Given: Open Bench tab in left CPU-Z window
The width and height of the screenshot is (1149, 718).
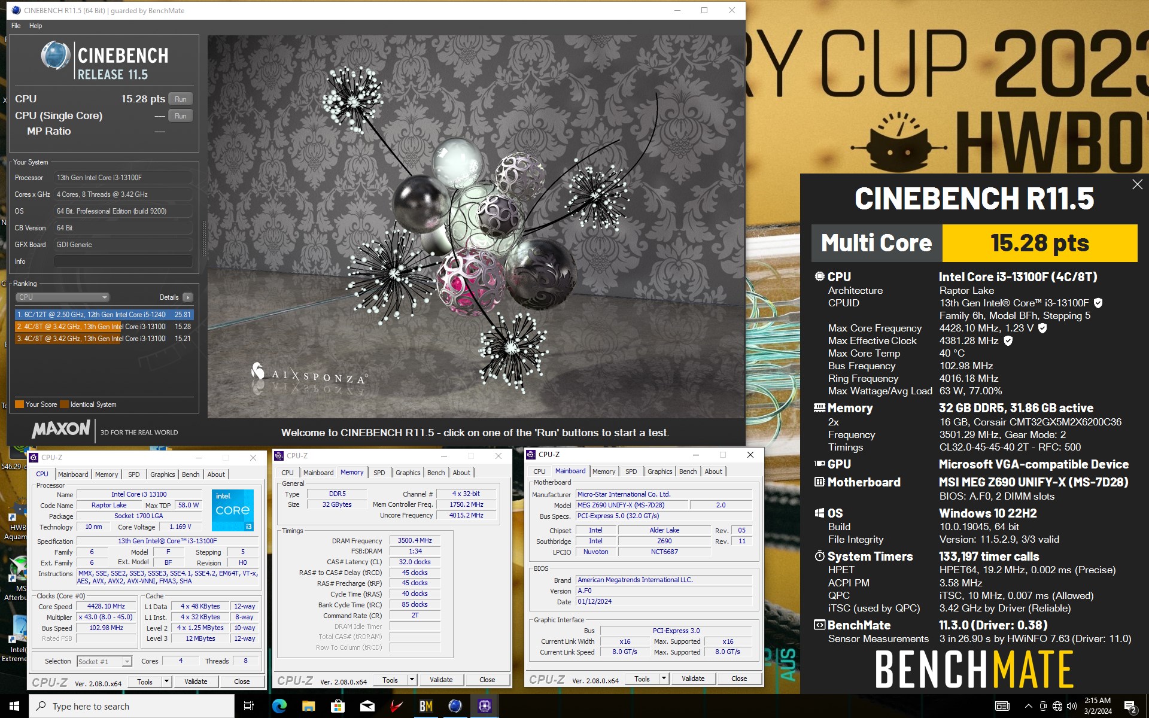Looking at the screenshot, I should pos(190,474).
